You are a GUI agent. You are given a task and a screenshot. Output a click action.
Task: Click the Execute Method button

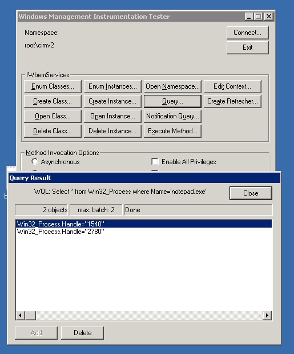tap(172, 131)
